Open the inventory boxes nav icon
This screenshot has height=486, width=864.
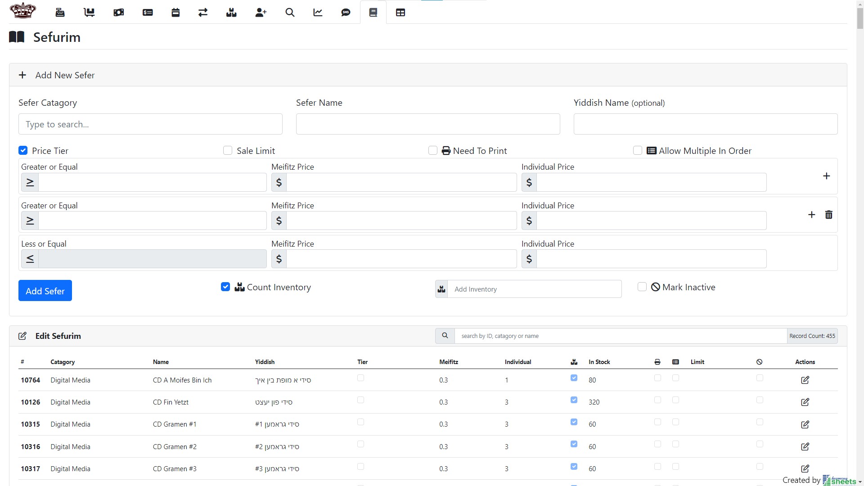click(231, 13)
